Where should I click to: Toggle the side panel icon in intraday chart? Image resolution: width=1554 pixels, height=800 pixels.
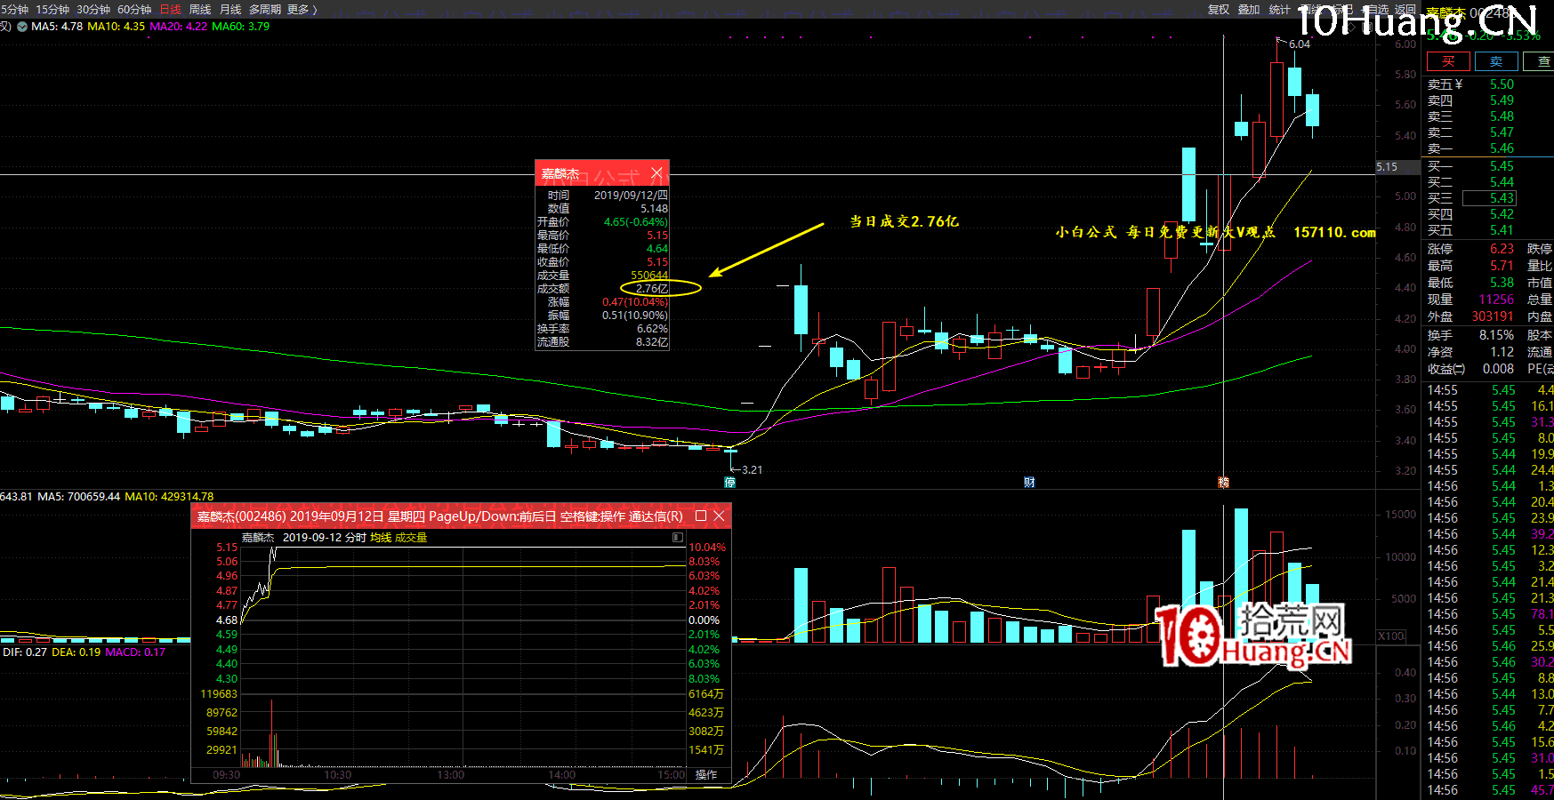(x=678, y=537)
